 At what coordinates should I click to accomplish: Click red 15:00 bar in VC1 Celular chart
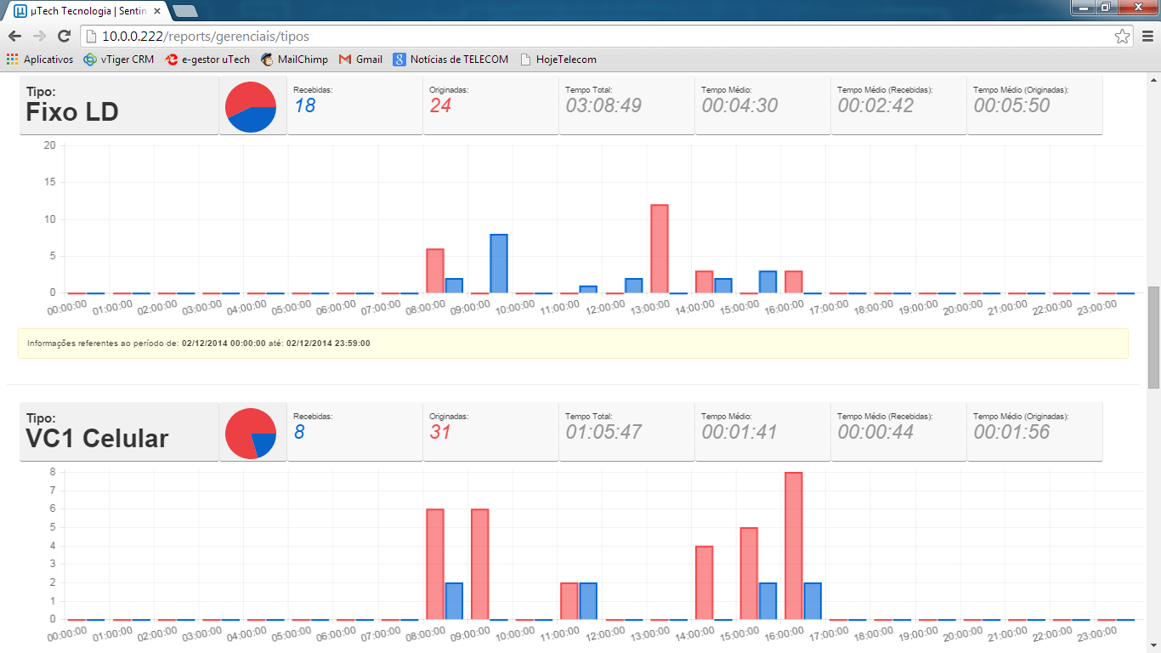click(749, 574)
